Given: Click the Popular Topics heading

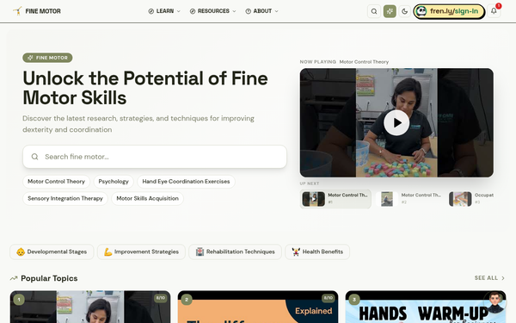Looking at the screenshot, I should 49,278.
